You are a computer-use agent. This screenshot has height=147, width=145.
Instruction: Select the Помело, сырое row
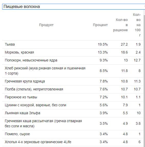click(x=73, y=134)
